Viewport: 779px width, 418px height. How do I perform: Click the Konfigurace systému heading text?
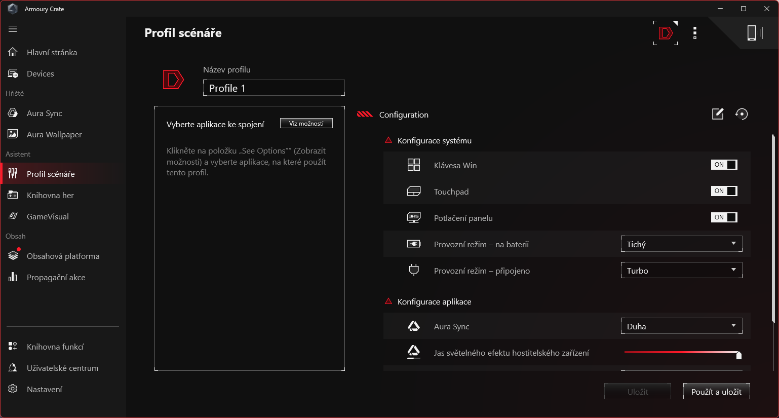435,140
